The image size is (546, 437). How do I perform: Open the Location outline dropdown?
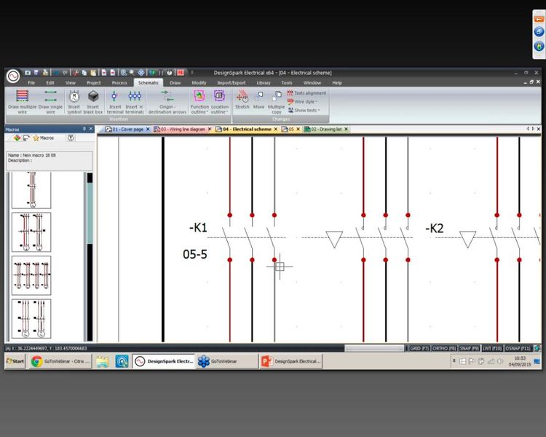(220, 101)
